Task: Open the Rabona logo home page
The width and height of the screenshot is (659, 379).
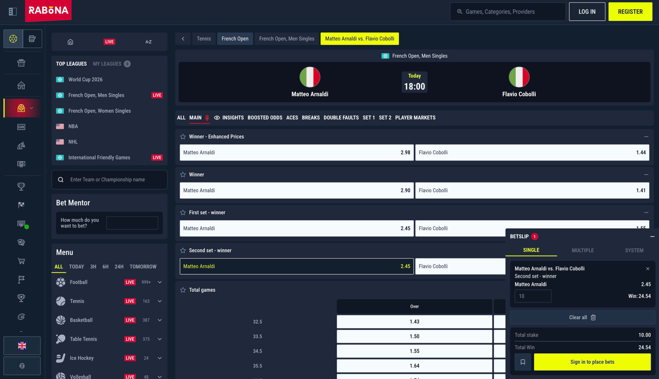Action: tap(48, 10)
